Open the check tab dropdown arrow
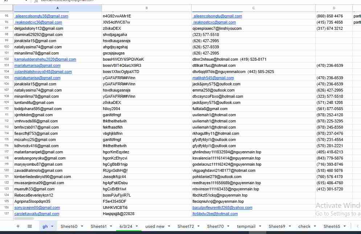 point(315,226)
